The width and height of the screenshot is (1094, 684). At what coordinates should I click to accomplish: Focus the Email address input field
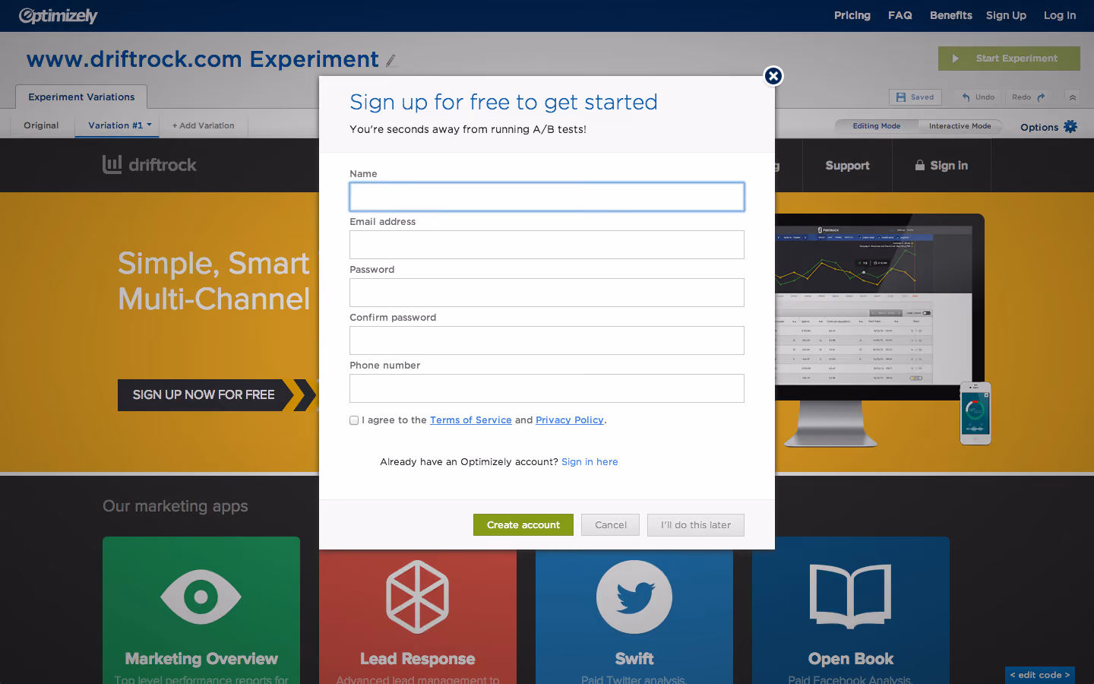(x=547, y=245)
